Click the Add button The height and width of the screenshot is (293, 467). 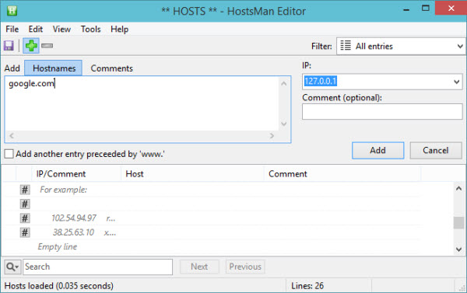[x=378, y=150]
